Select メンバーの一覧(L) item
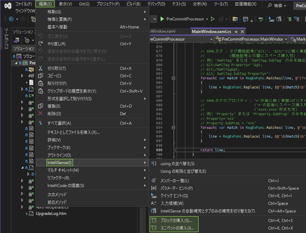Viewport: 306px width, 233px height. (x=228, y=181)
